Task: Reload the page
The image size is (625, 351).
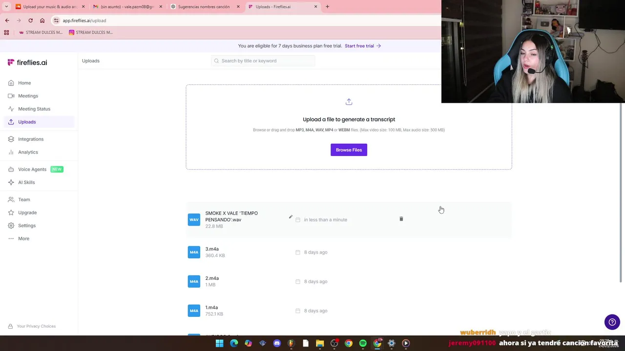Action: pos(30,20)
